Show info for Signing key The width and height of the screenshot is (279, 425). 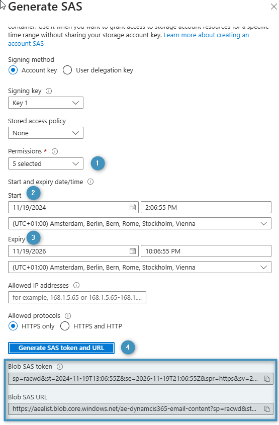pyautogui.click(x=49, y=91)
